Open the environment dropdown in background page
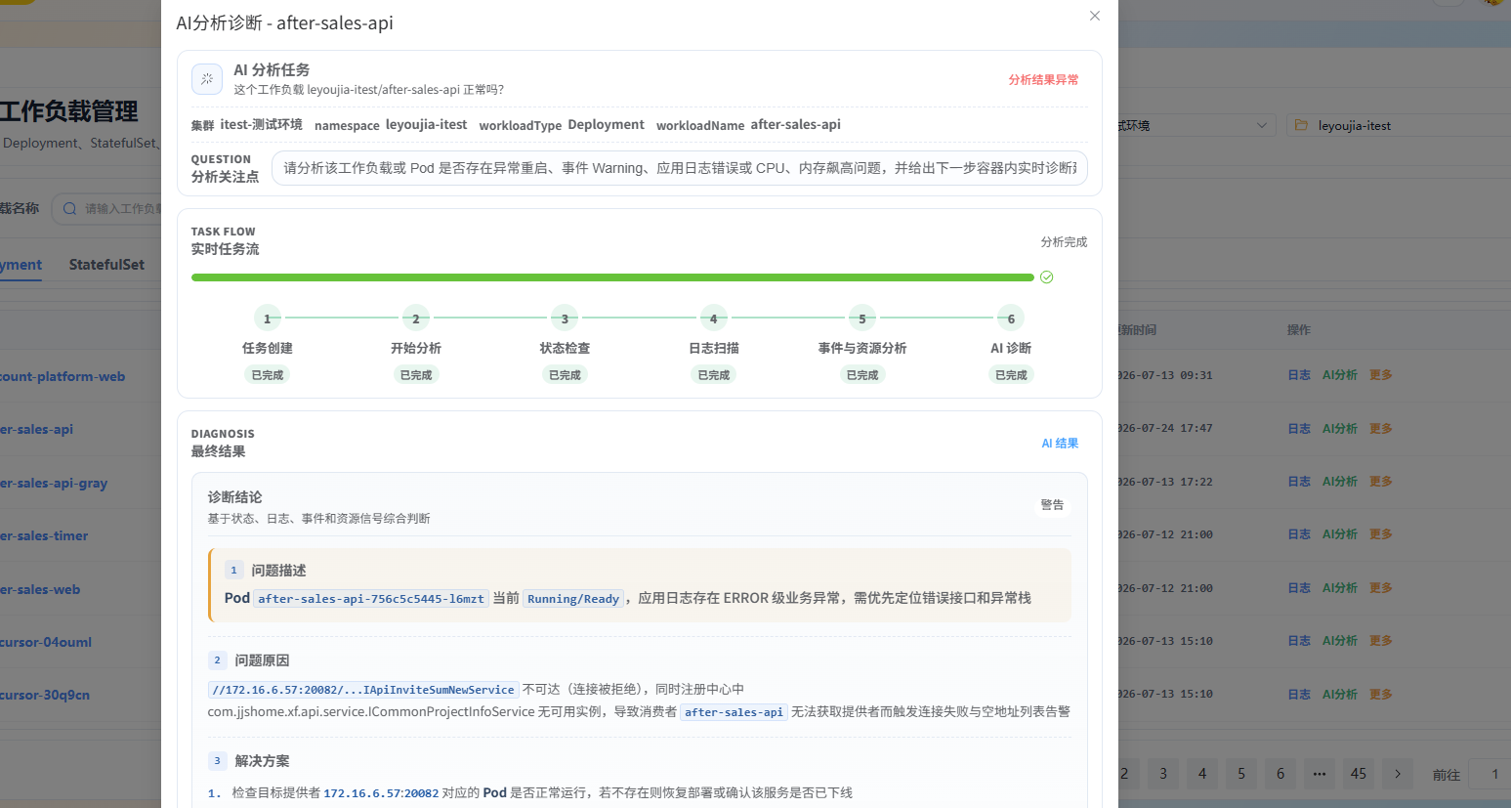This screenshot has height=808, width=1511. point(1197,125)
